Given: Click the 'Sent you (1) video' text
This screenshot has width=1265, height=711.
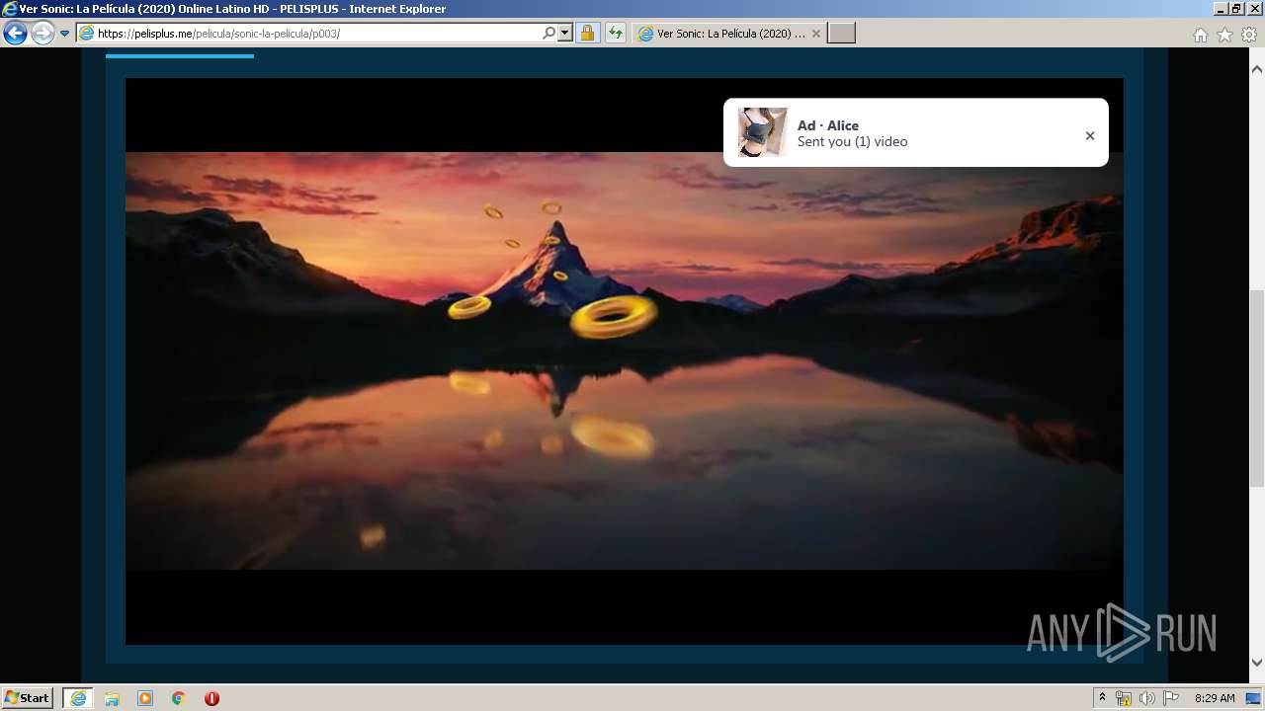Looking at the screenshot, I should pos(852,142).
